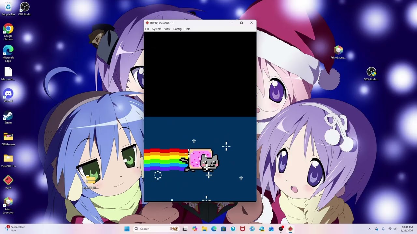Select the Discord desktop icon
This screenshot has width=417, height=234.
pos(8,96)
